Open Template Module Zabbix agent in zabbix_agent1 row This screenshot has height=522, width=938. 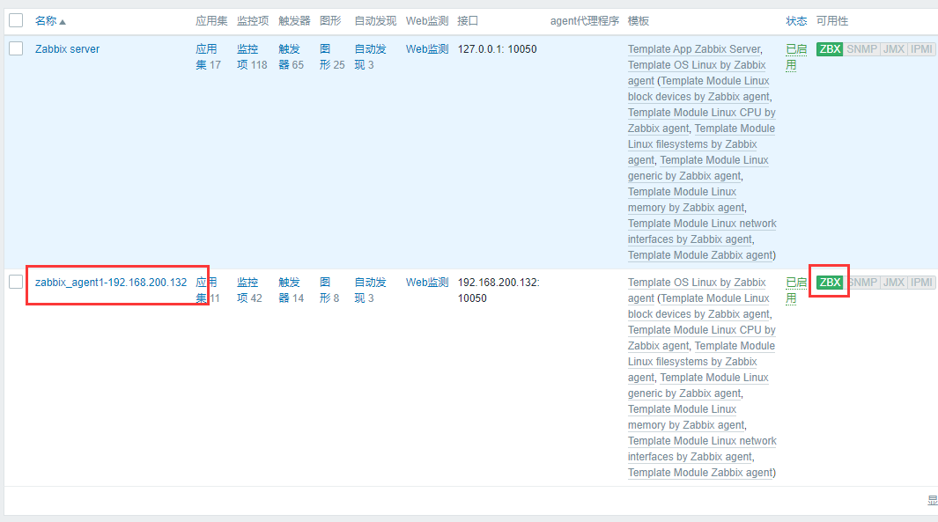[700, 473]
